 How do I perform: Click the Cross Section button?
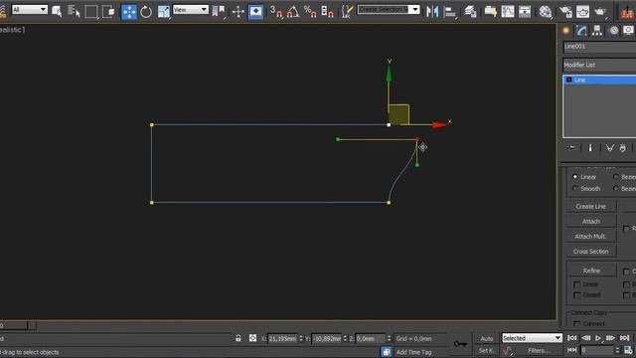point(591,252)
